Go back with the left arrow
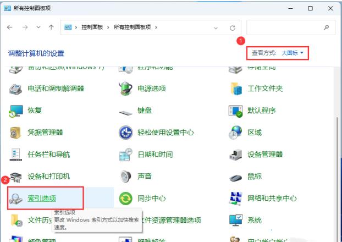The height and width of the screenshot is (242, 342). pos(9,28)
